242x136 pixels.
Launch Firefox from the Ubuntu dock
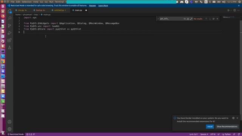(x=3, y=16)
